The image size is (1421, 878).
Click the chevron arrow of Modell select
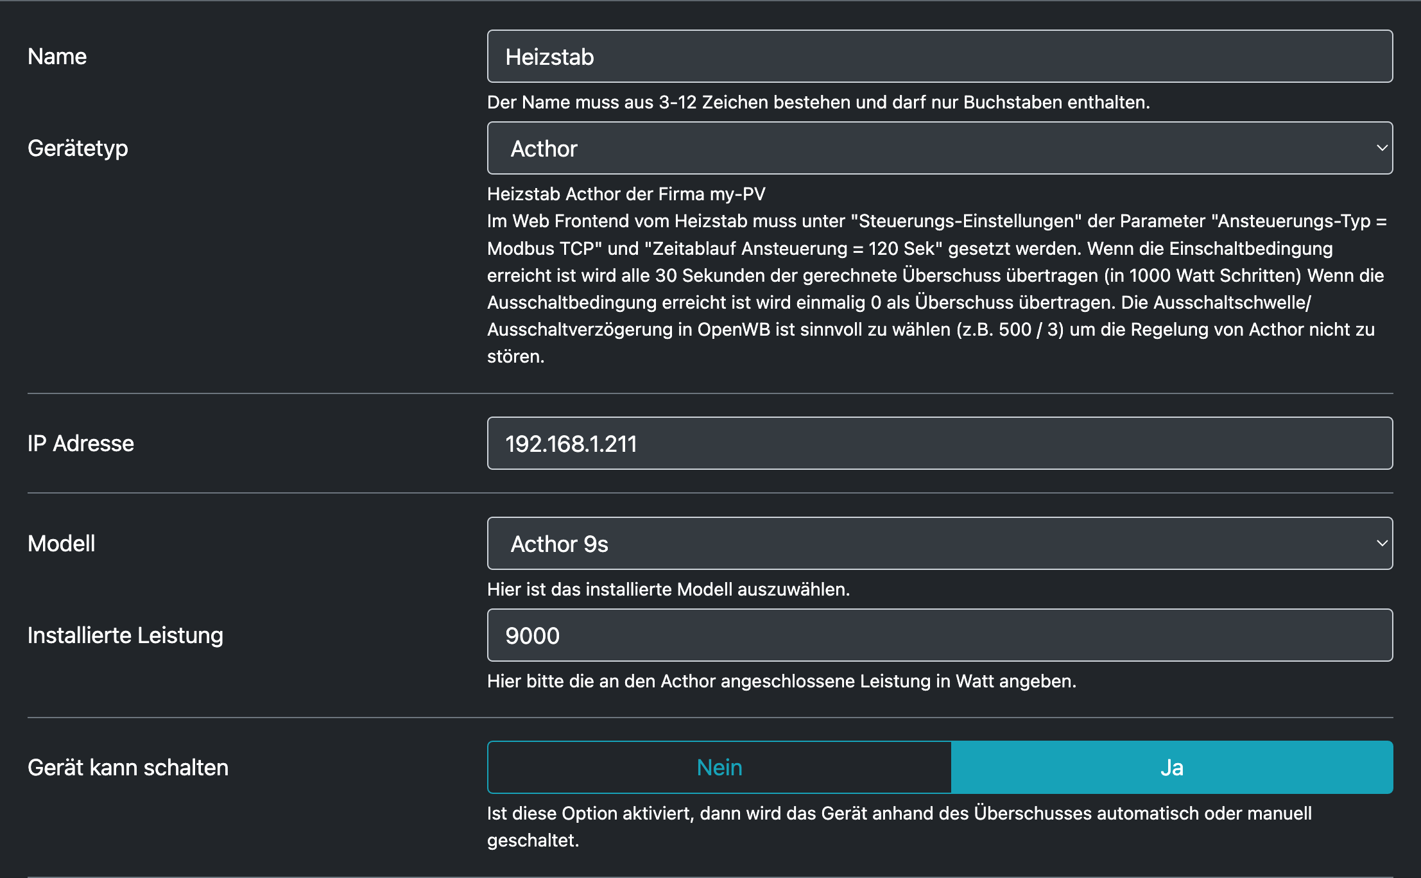[1381, 544]
